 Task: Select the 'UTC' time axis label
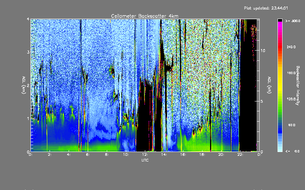pos(145,160)
